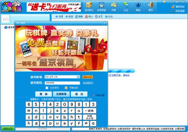Click virtual keyboard key 3
188x132 pixels.
click(93, 104)
